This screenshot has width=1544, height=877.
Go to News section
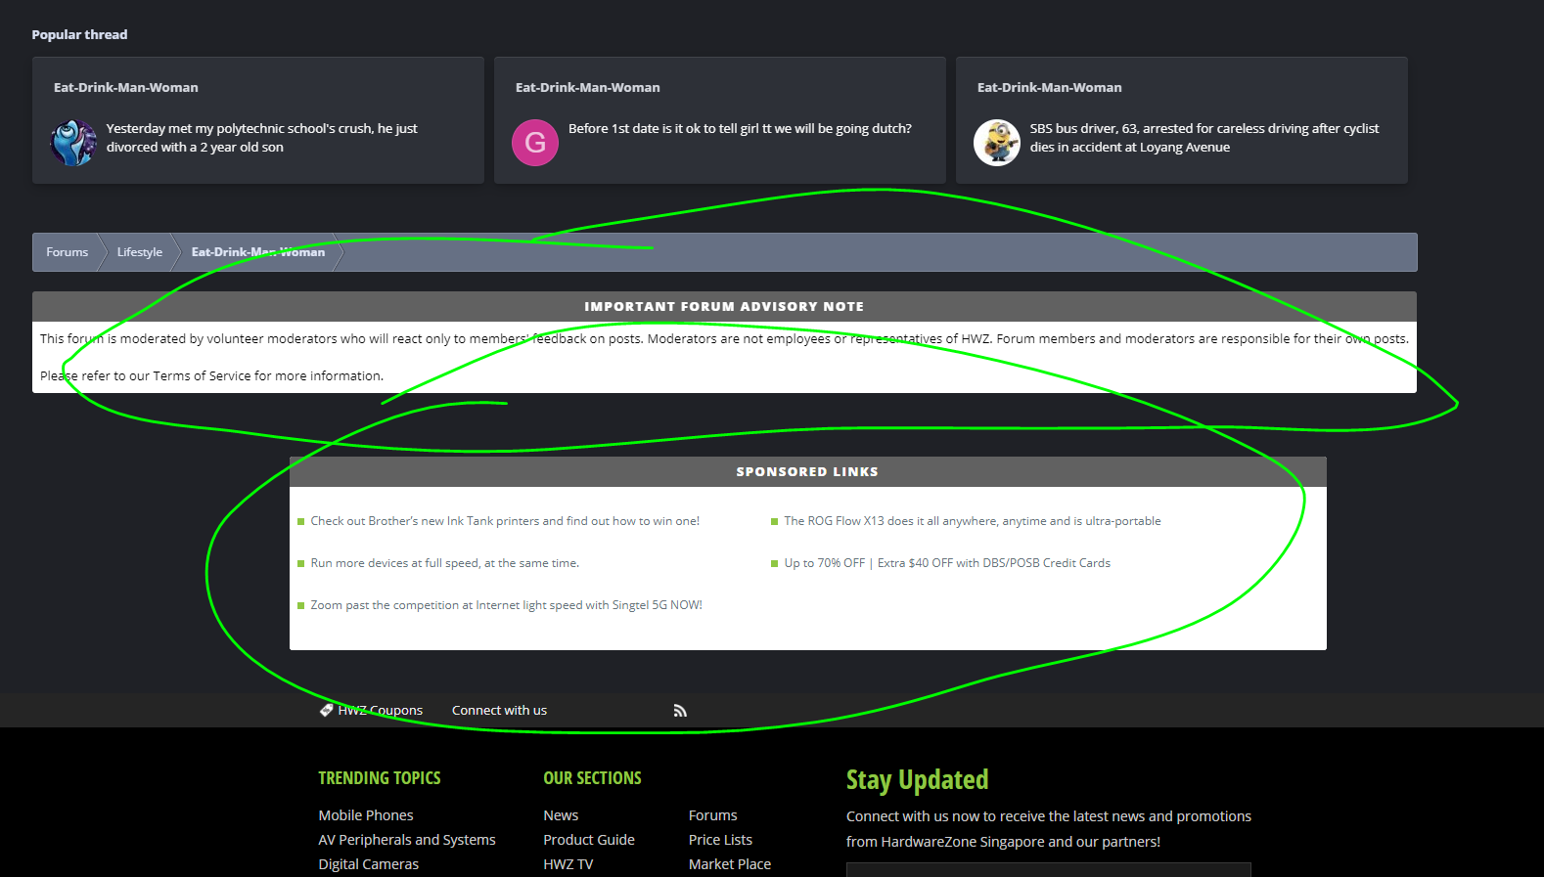tap(561, 815)
